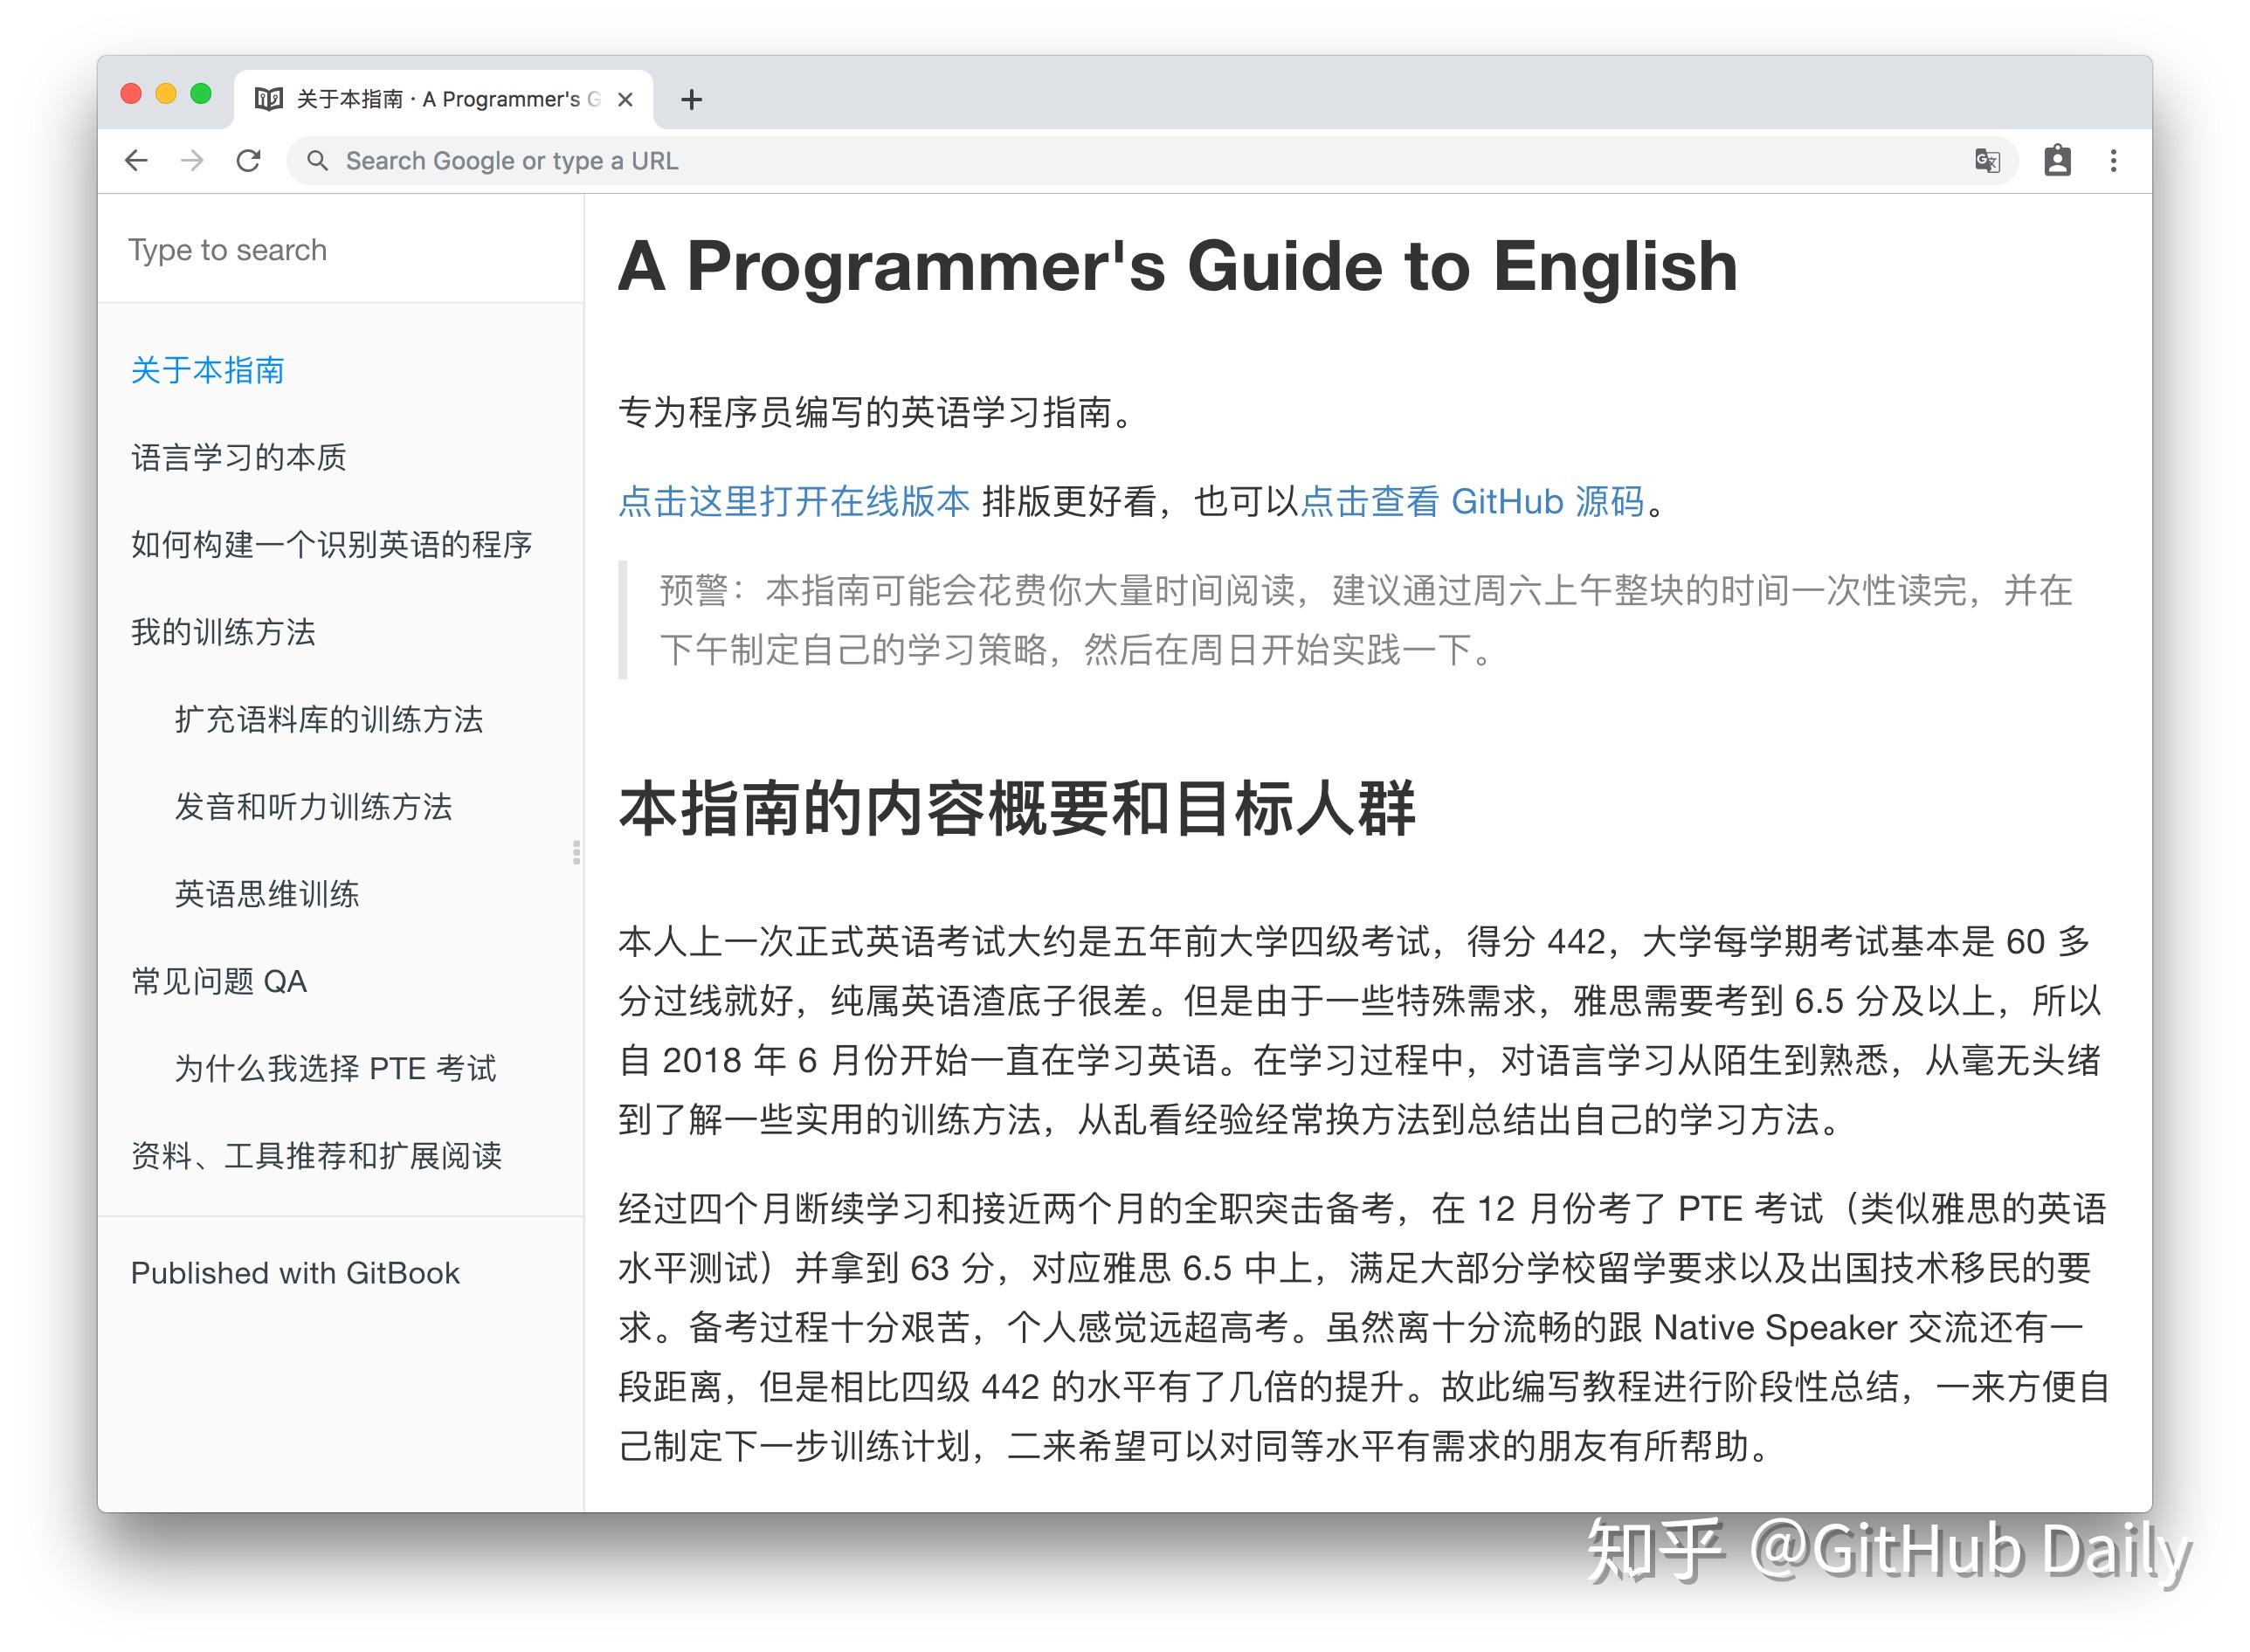This screenshot has width=2250, height=1652.
Task: Click the '预警：本指南可能会花费' blockquote
Action: point(1365,620)
